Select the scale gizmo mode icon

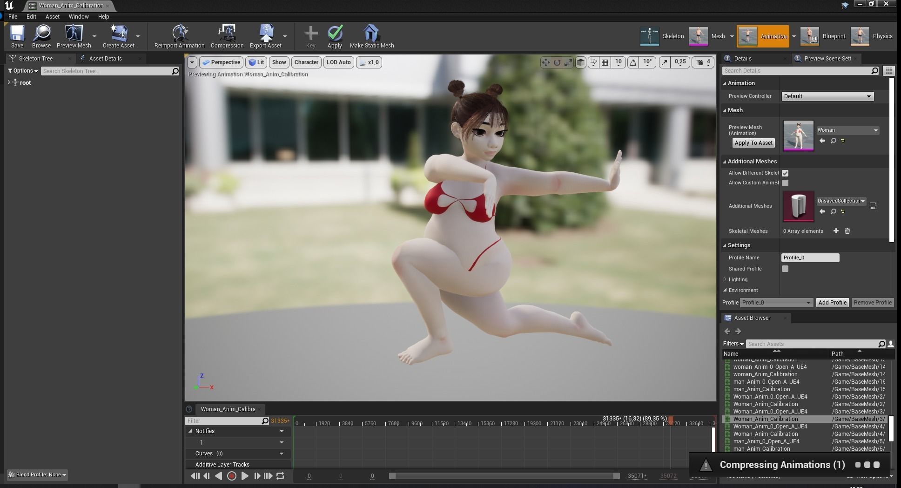tap(568, 62)
